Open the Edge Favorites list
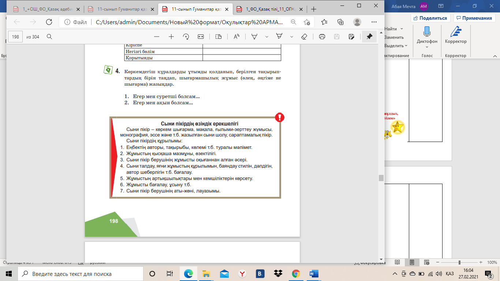 click(x=324, y=22)
